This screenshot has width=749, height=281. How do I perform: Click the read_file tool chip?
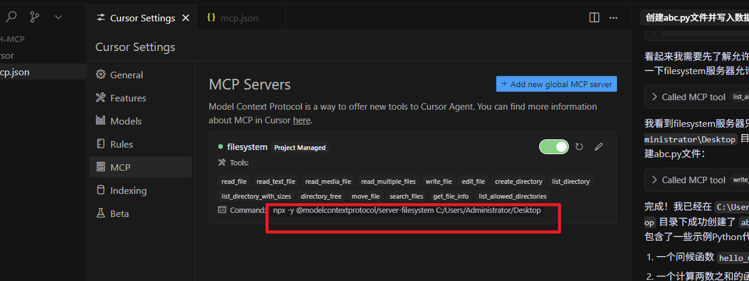pos(234,181)
